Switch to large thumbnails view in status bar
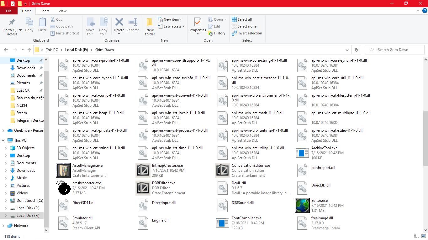Viewport: 428px width, 240px height. (x=423, y=236)
